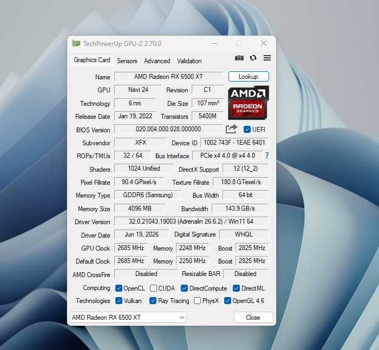The width and height of the screenshot is (379, 350).
Task: Click the Subvendor value XFX
Action: click(x=140, y=143)
